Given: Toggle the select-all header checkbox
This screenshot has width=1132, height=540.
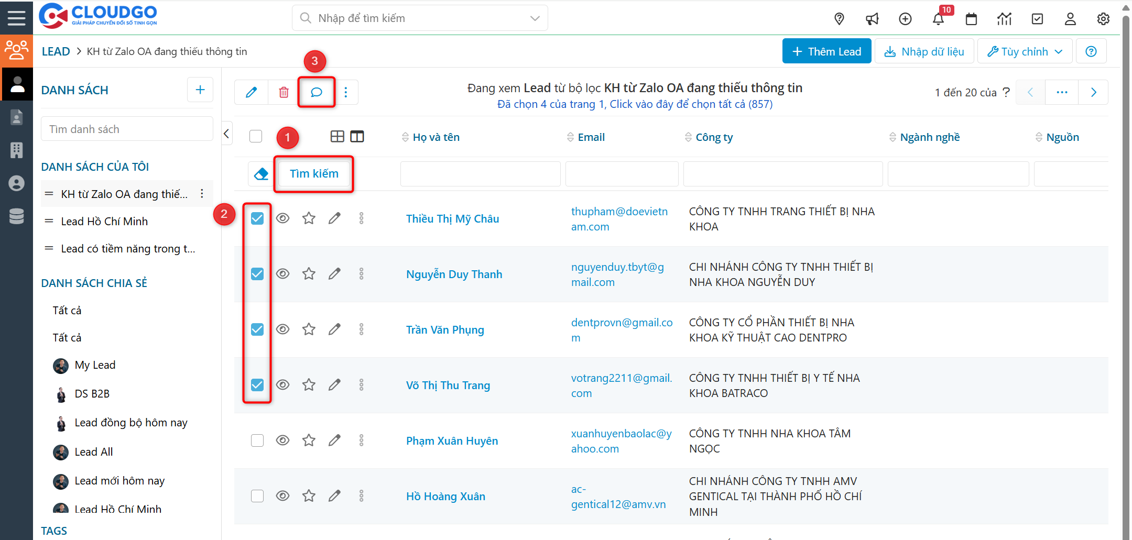Looking at the screenshot, I should 256,137.
